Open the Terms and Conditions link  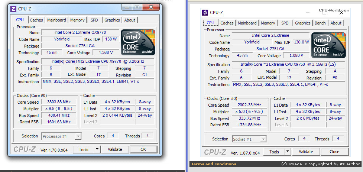coord(213,164)
